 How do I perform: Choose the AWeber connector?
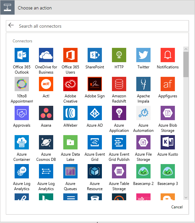click(x=70, y=113)
